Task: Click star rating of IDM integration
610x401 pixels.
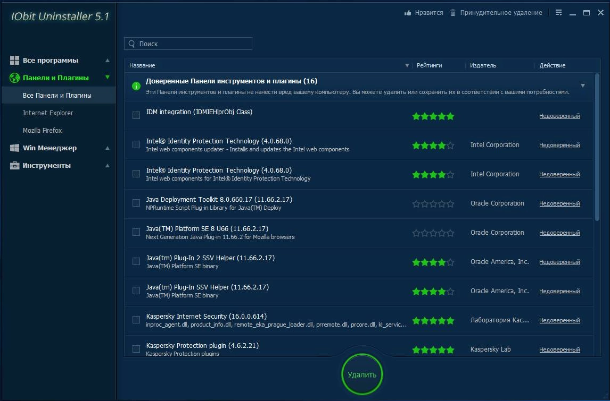Action: point(433,116)
